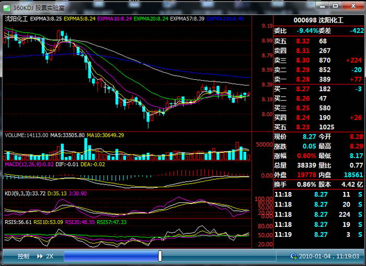The height and width of the screenshot is (266, 366).
Task: Click the blue filled part of replay progress bar
Action: (x=111, y=256)
